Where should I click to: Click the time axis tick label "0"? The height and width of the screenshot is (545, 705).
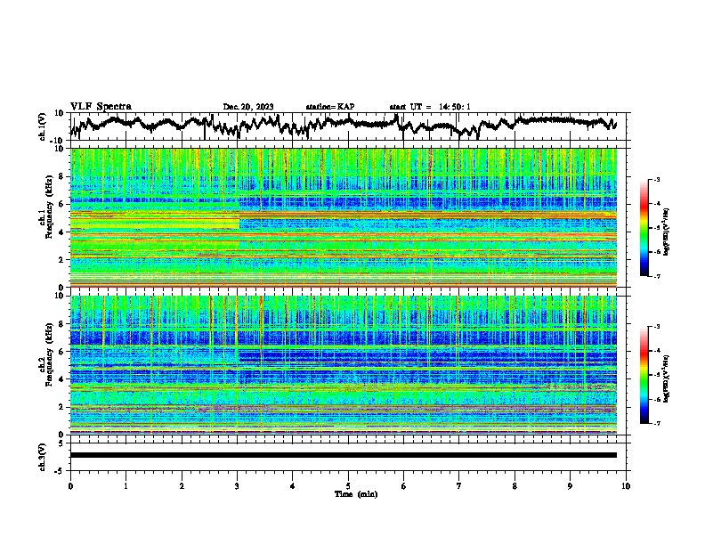[70, 486]
